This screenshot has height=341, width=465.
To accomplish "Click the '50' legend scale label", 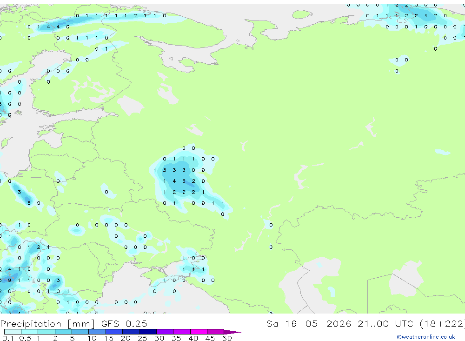I will point(227,338).
